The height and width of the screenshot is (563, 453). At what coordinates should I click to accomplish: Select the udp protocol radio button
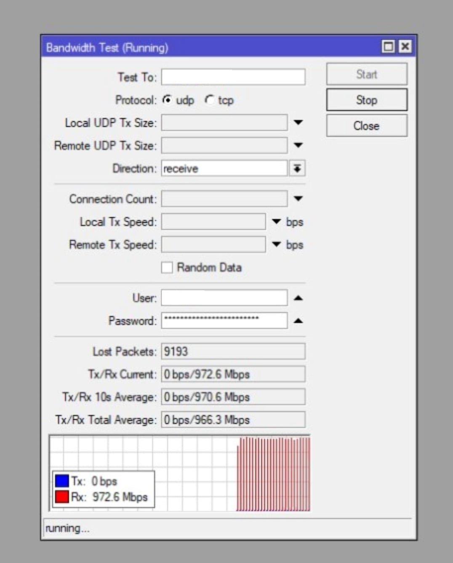[x=168, y=100]
